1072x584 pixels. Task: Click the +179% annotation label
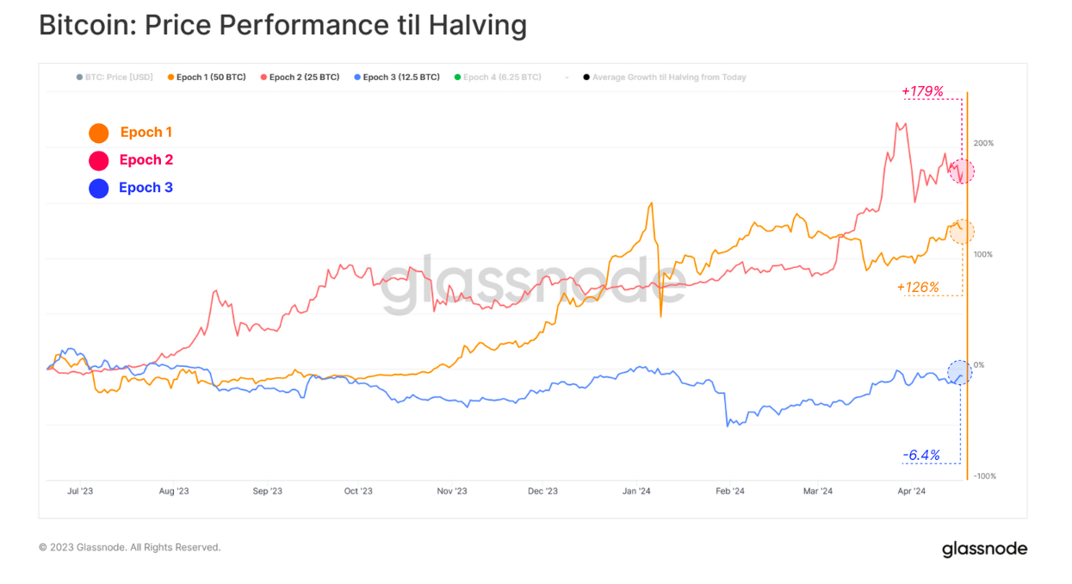[922, 91]
